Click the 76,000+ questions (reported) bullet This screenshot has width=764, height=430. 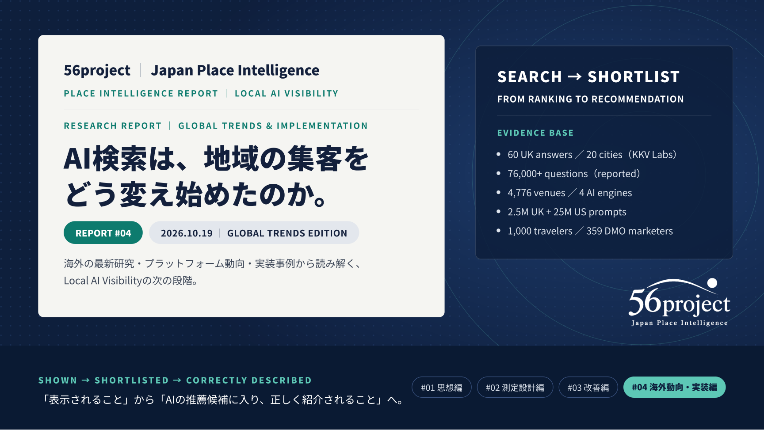(569, 174)
